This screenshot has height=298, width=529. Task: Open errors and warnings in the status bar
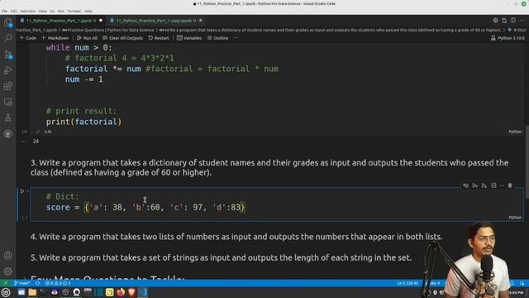tap(58, 283)
